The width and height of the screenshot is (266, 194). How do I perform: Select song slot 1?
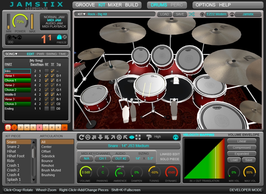8,127
